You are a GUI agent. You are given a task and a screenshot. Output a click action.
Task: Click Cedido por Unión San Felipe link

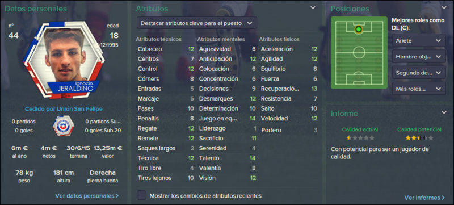pyautogui.click(x=64, y=109)
